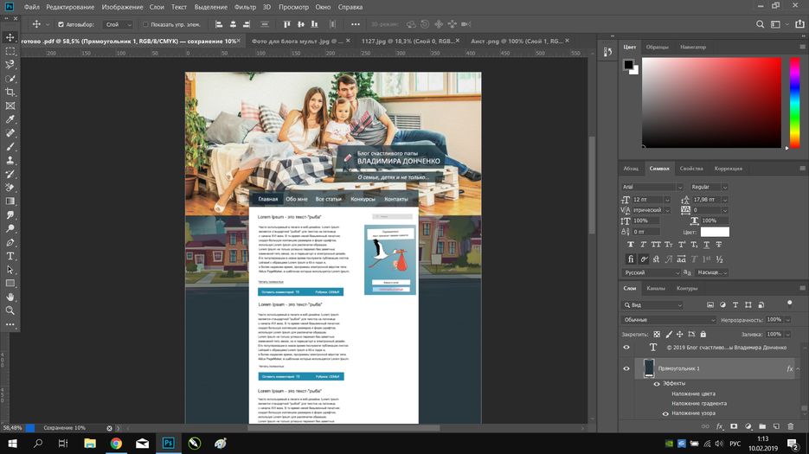
Task: Toggle the Автовыбор checkbox
Action: tap(61, 24)
